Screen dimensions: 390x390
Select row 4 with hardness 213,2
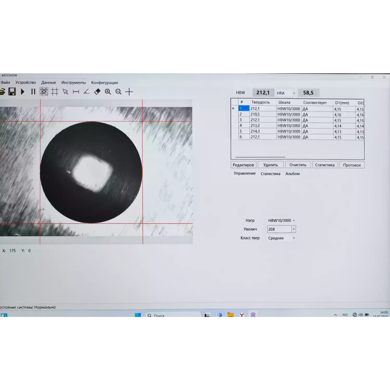coord(255,126)
